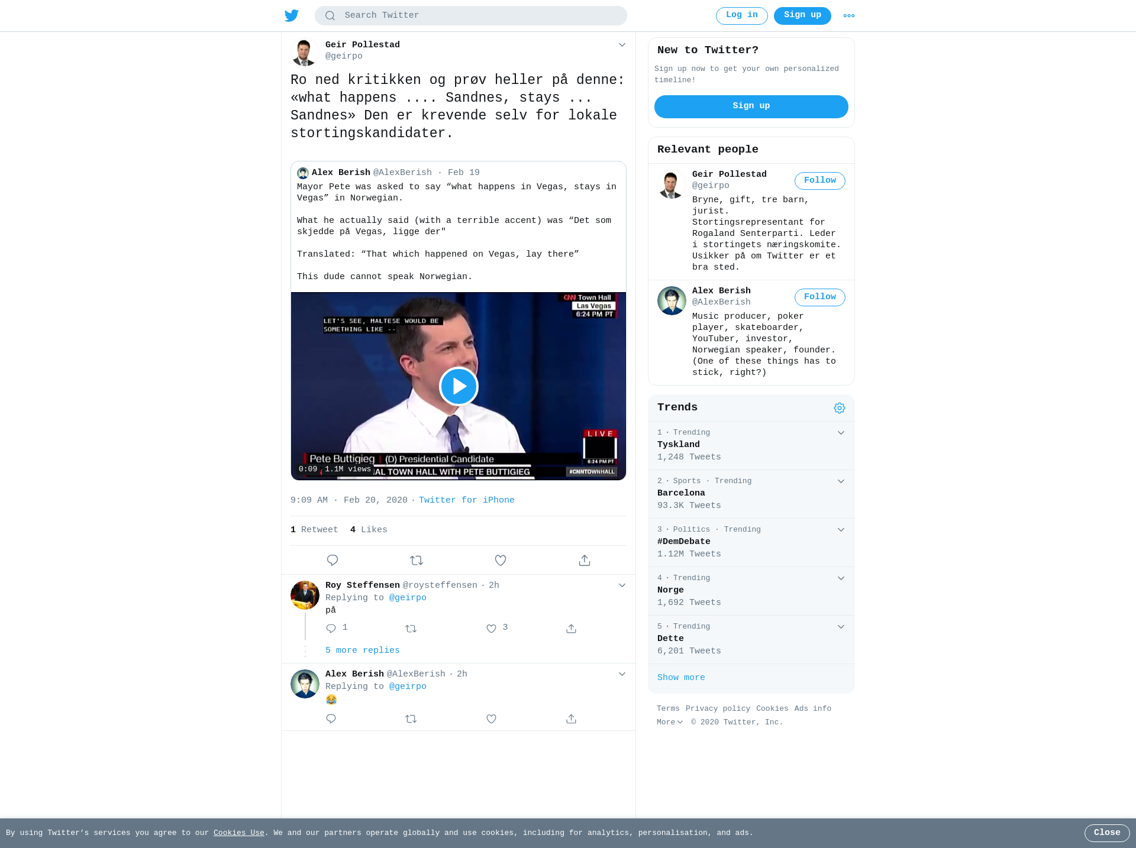This screenshot has height=848, width=1136.
Task: Play the Pete Buttigieg town hall video
Action: click(459, 386)
